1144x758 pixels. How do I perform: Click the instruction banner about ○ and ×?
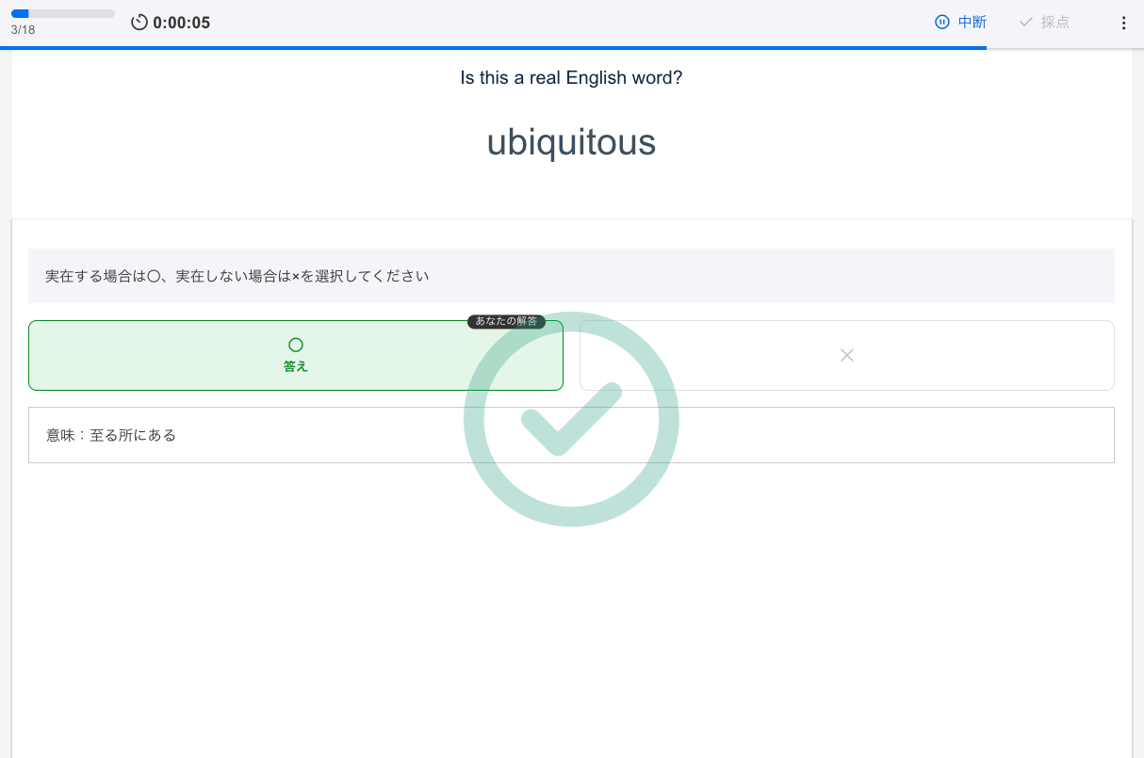(x=571, y=276)
